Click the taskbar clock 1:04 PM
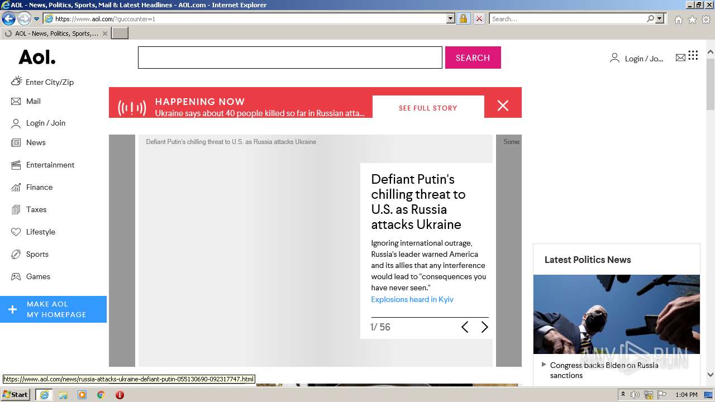Viewport: 715px width, 402px height. point(686,395)
